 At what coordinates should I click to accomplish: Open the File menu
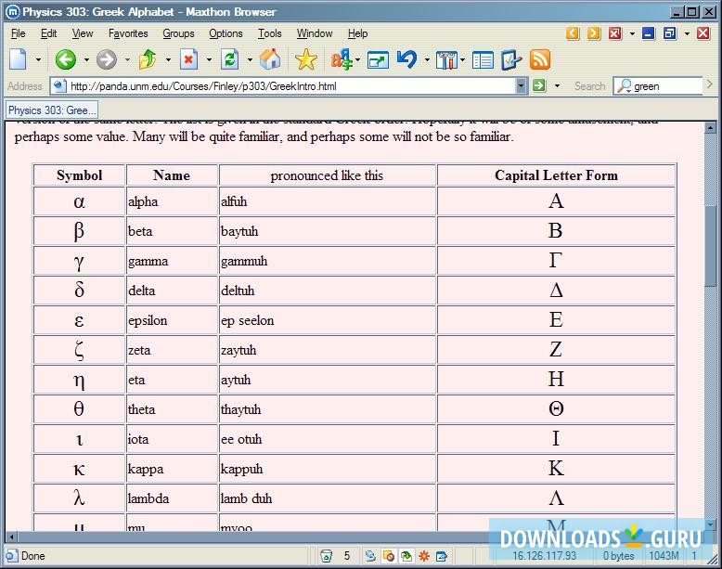(19, 33)
